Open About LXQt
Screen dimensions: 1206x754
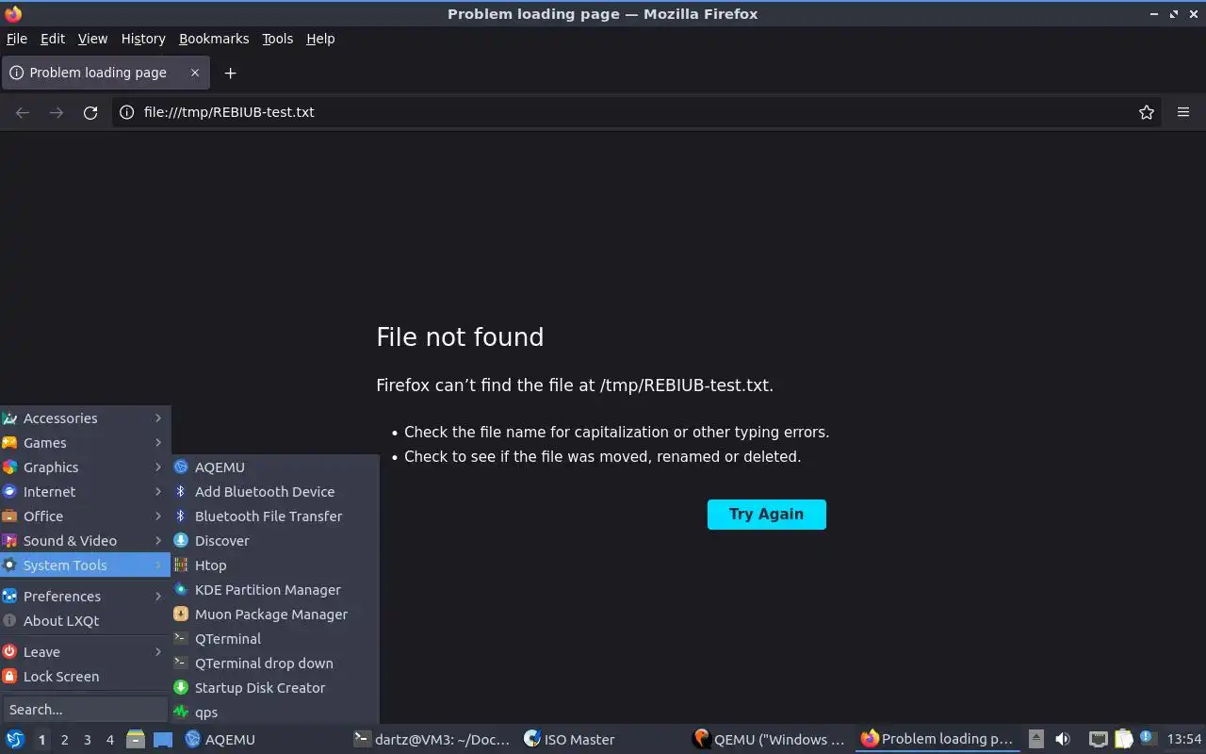[x=85, y=621]
